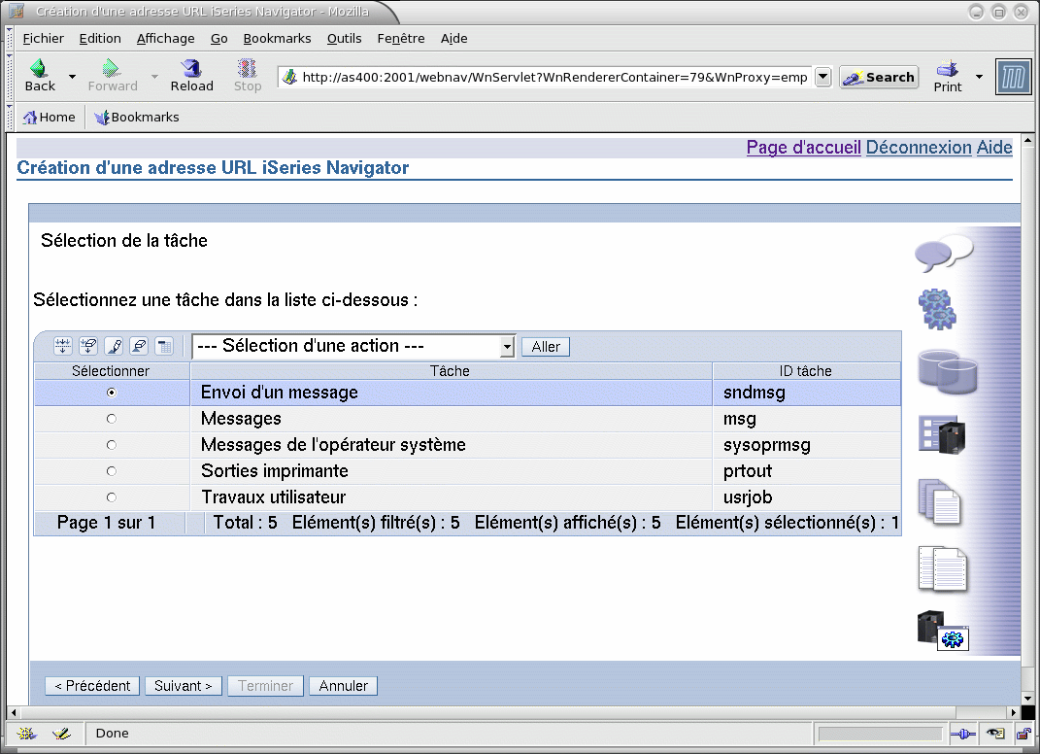Choose the Messages de l'opérateur système radio button
This screenshot has width=1040, height=754.
[112, 445]
